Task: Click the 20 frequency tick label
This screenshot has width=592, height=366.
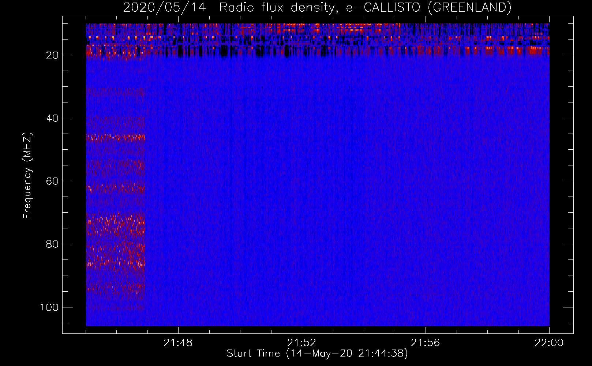Action: [52, 55]
